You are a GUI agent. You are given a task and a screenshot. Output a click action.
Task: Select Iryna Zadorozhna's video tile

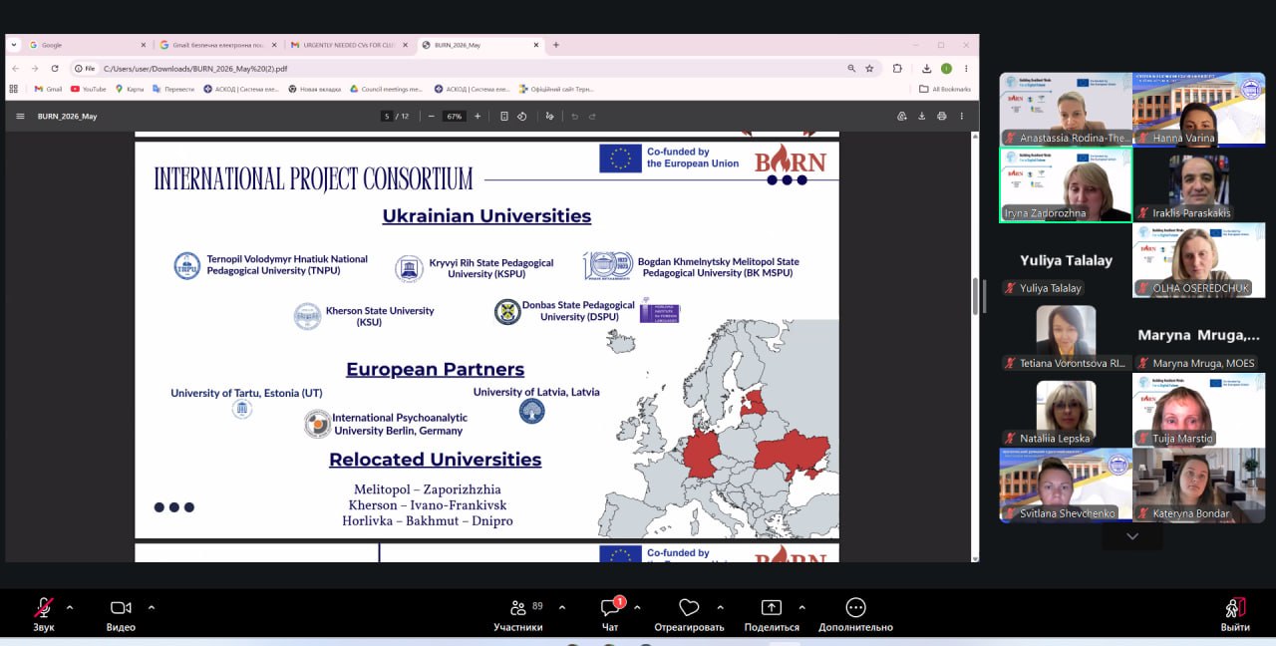(x=1066, y=184)
